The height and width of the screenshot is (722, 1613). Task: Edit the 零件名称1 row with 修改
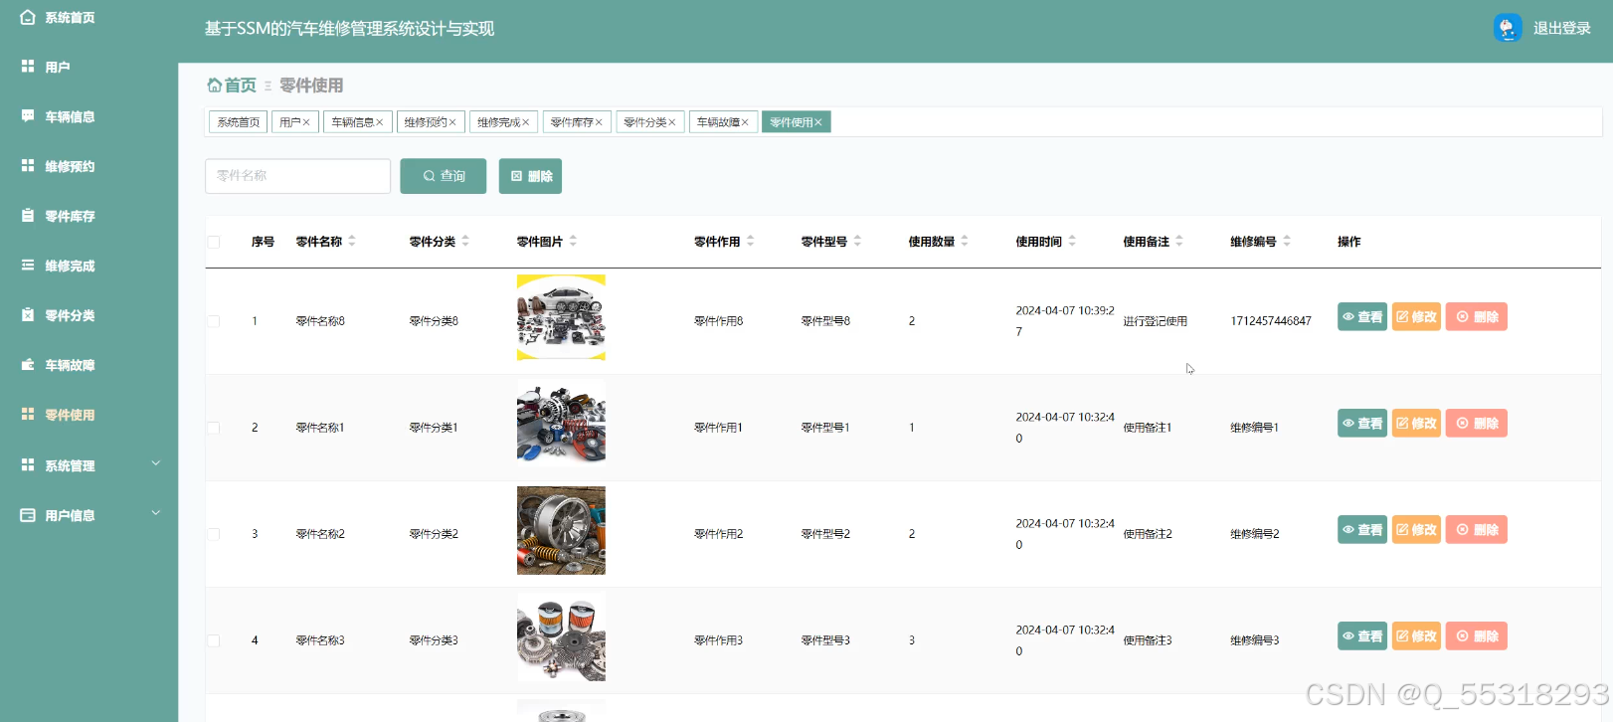[x=1416, y=424]
